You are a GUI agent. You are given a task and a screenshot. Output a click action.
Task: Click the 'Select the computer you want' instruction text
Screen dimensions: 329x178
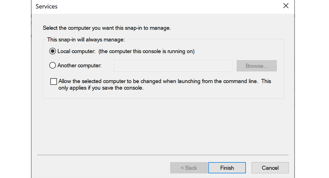107,28
